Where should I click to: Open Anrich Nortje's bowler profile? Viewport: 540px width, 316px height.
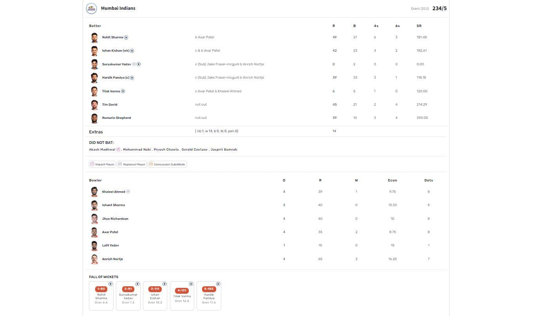click(112, 259)
